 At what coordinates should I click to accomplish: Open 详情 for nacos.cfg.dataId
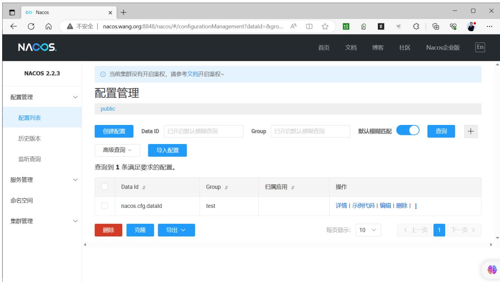(x=341, y=206)
